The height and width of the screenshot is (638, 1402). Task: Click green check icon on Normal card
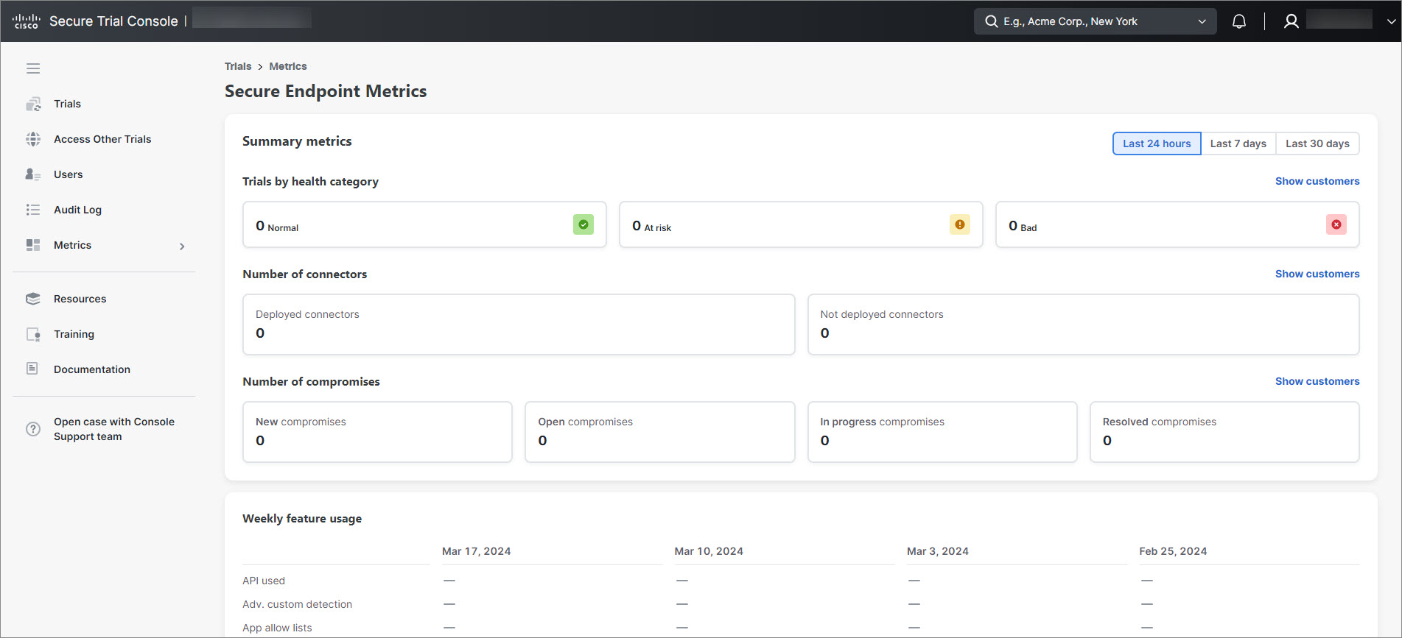point(583,224)
